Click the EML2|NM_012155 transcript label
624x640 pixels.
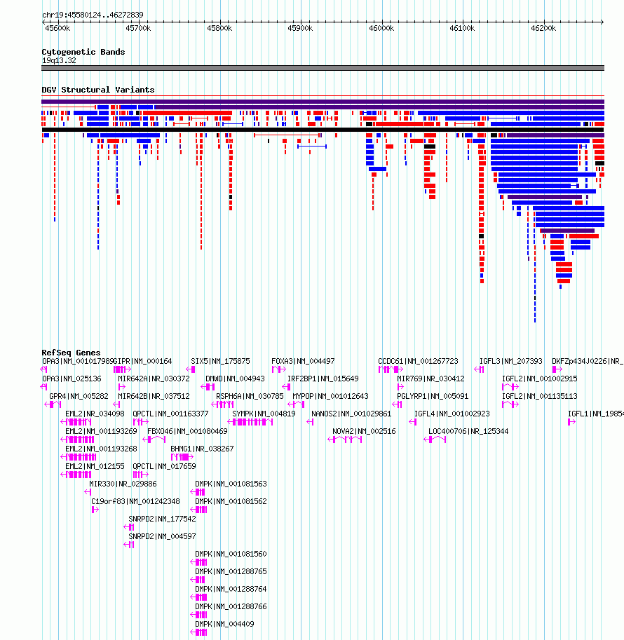point(95,467)
